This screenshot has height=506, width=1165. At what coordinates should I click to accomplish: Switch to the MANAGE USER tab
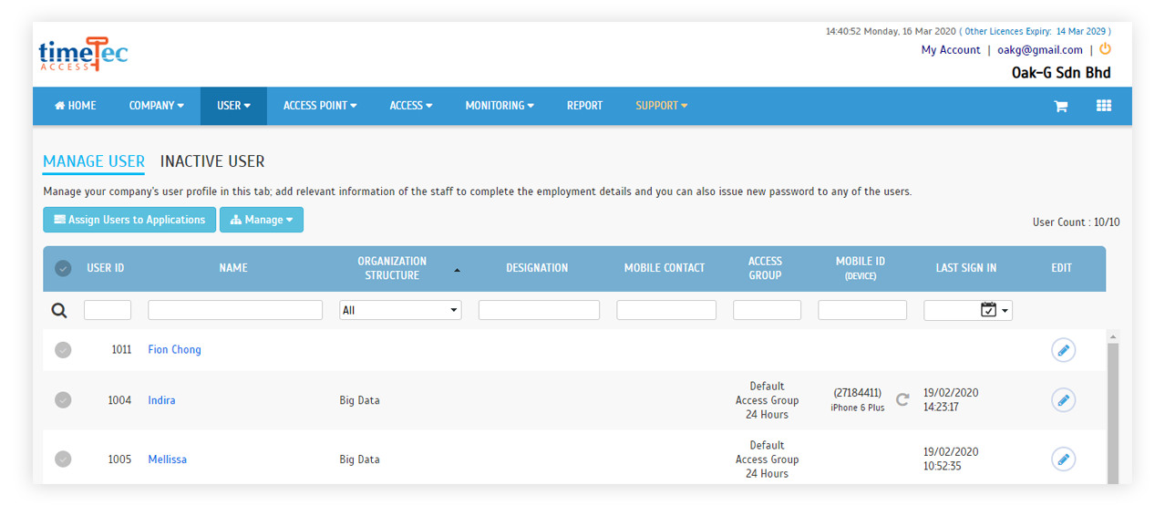point(94,161)
